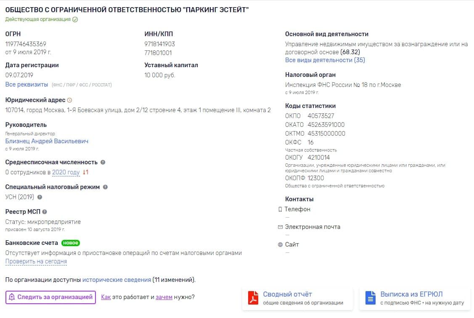Click the зачем link in the explanation

coord(164,297)
